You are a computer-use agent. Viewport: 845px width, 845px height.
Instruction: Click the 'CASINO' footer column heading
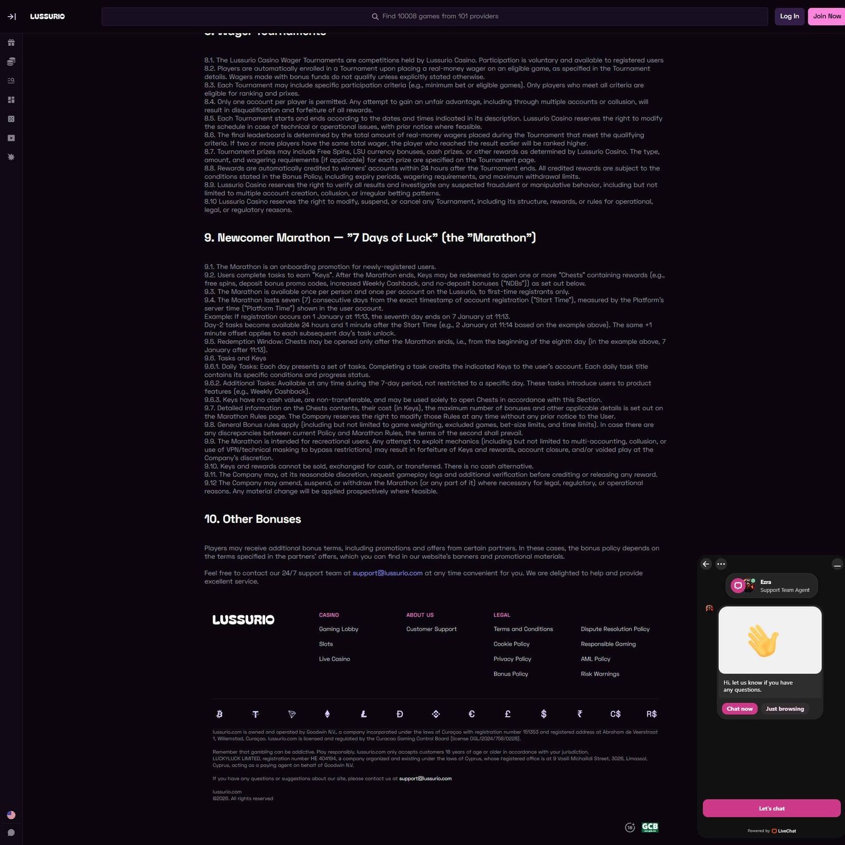point(329,615)
